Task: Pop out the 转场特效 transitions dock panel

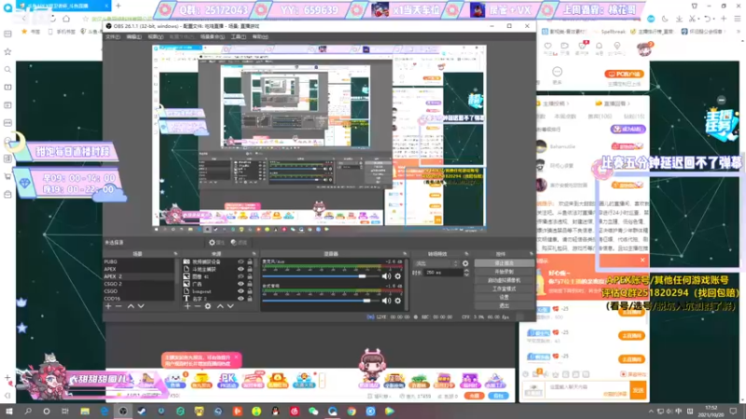Action: click(x=466, y=254)
